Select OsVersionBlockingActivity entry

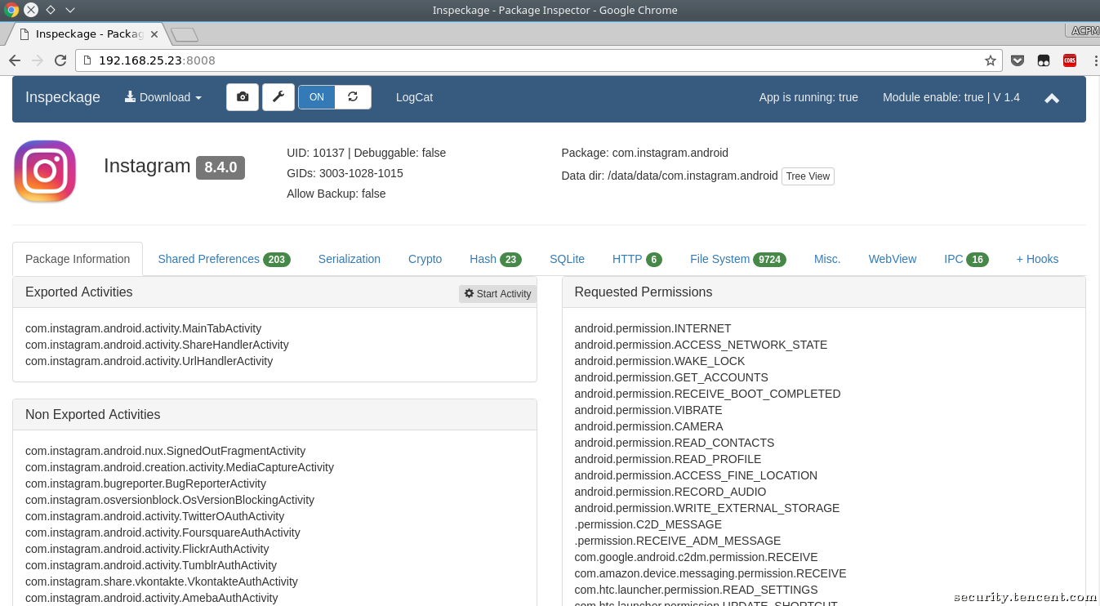pos(170,500)
